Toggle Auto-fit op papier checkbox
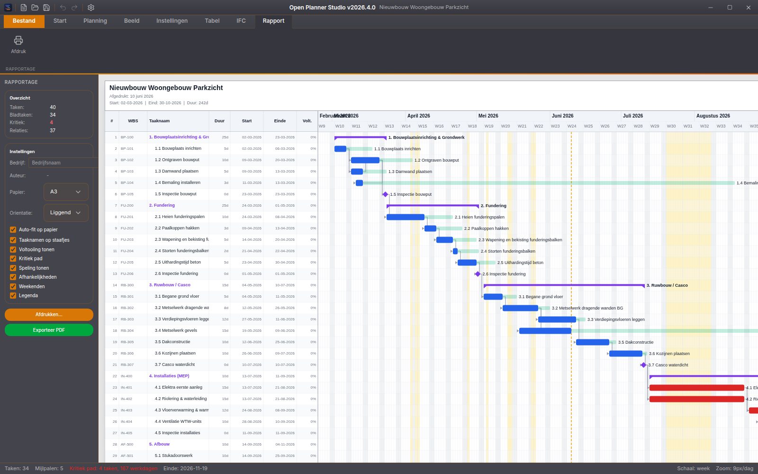Screen dimensions: 758x474 pos(13,230)
